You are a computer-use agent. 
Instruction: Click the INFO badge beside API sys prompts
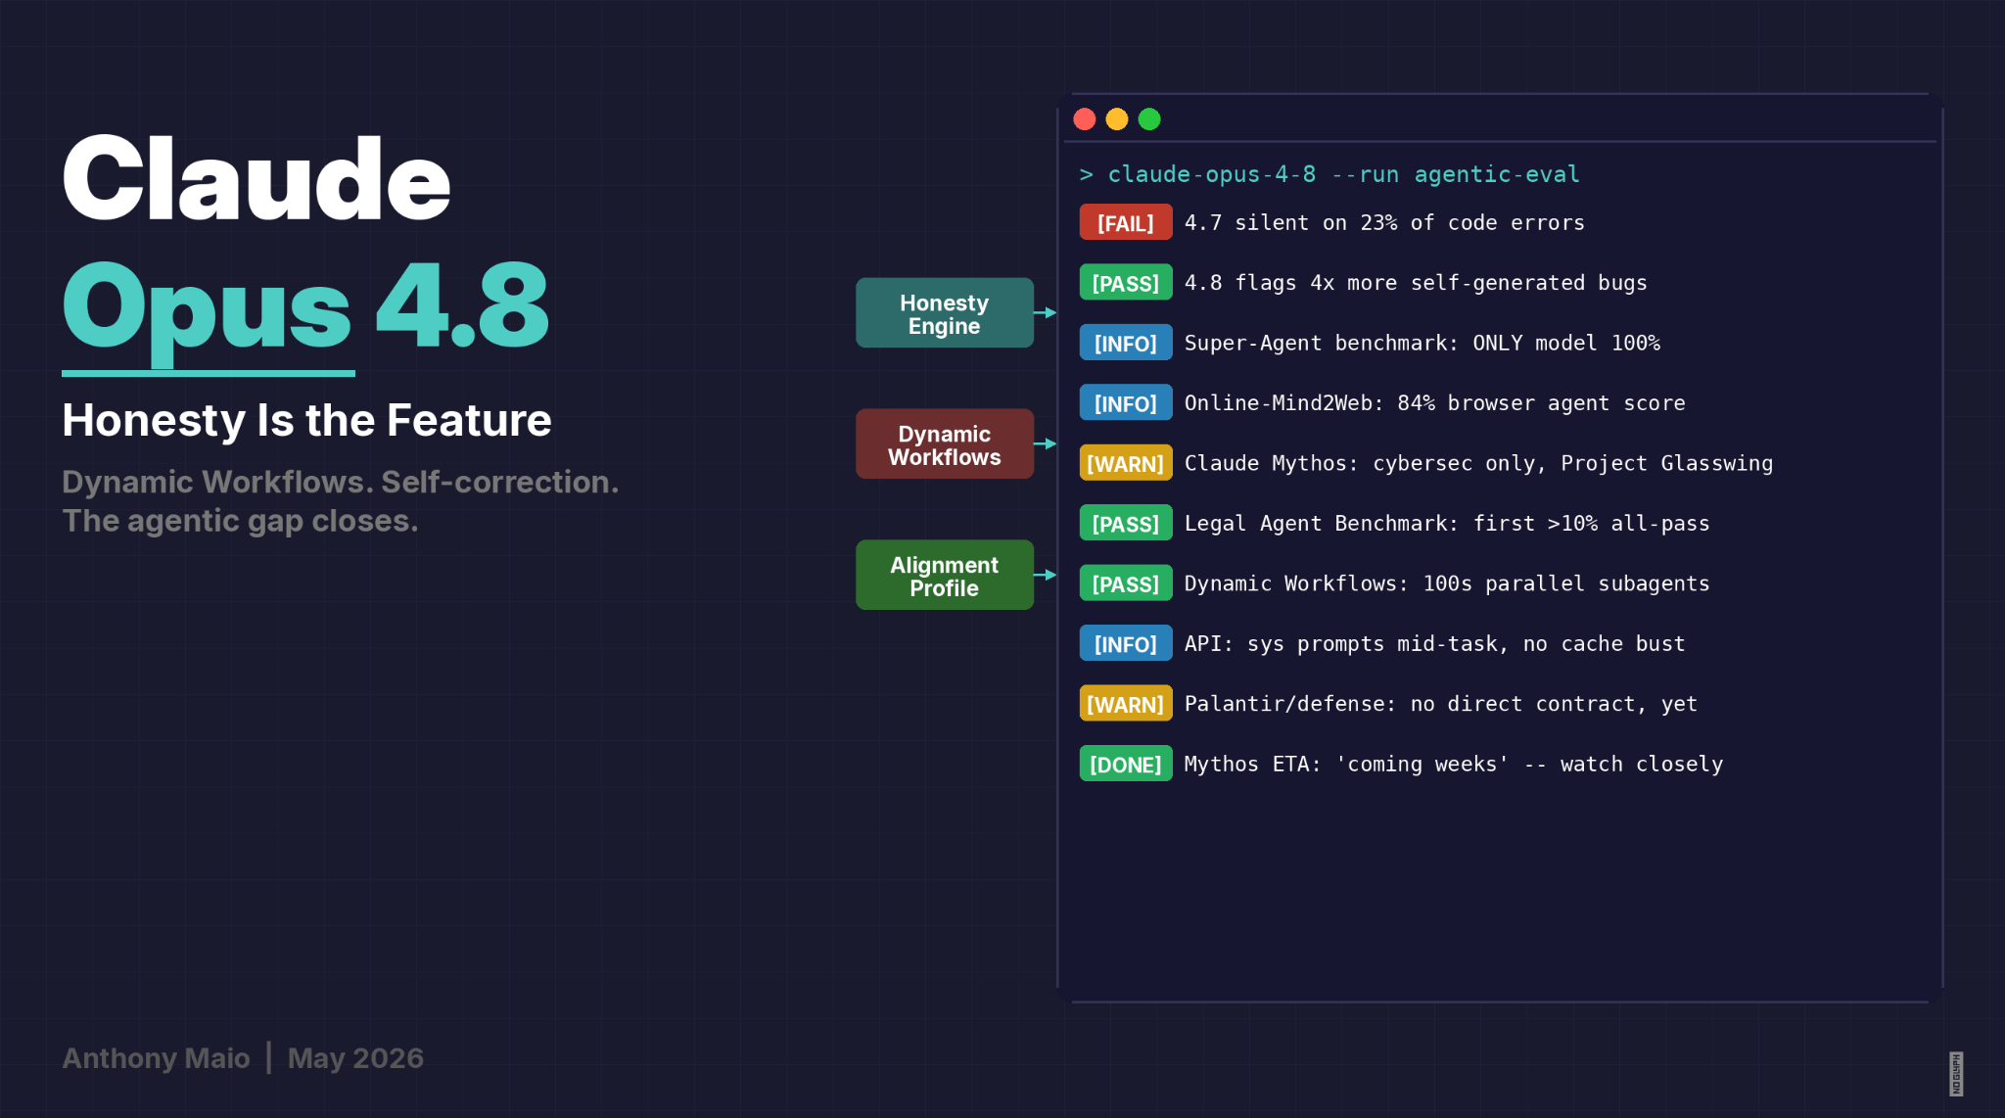click(x=1125, y=644)
